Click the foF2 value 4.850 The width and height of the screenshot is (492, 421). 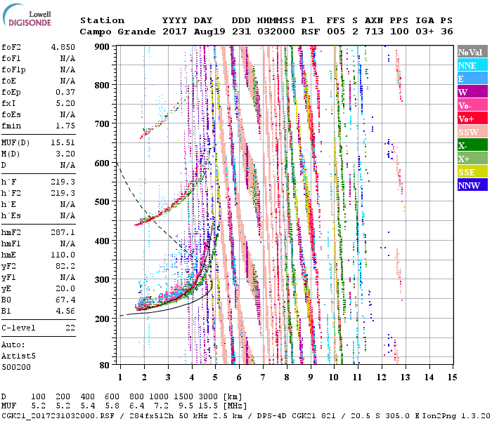[x=63, y=47]
